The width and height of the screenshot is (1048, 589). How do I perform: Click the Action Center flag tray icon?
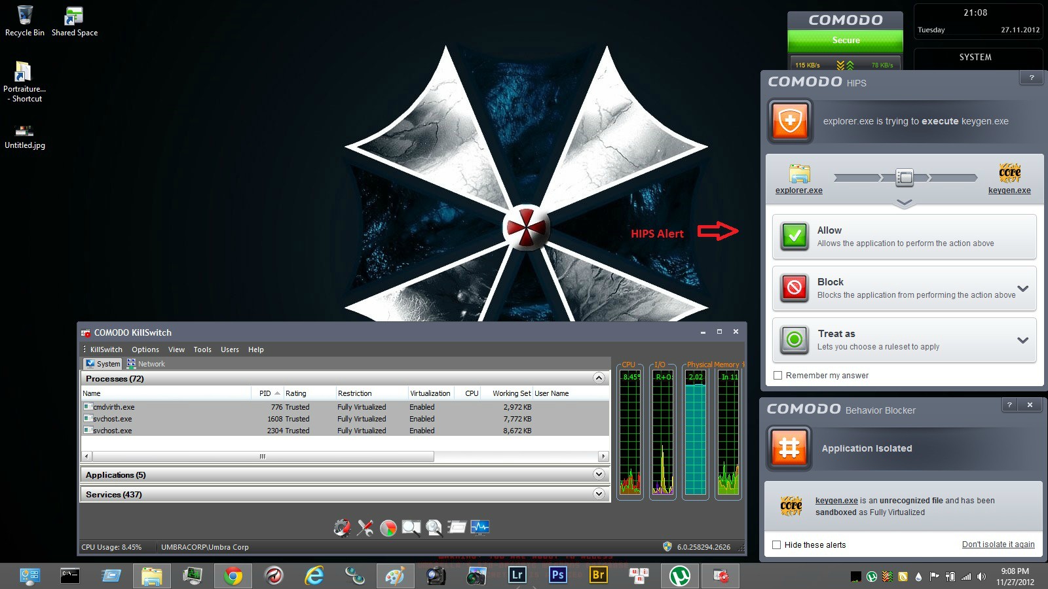[x=934, y=577]
